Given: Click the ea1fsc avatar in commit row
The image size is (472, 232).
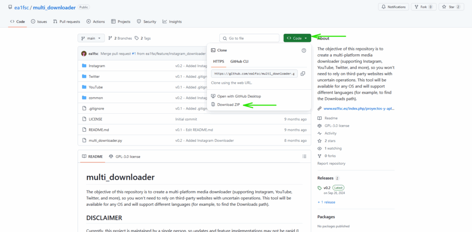Looking at the screenshot, I should pyautogui.click(x=84, y=53).
